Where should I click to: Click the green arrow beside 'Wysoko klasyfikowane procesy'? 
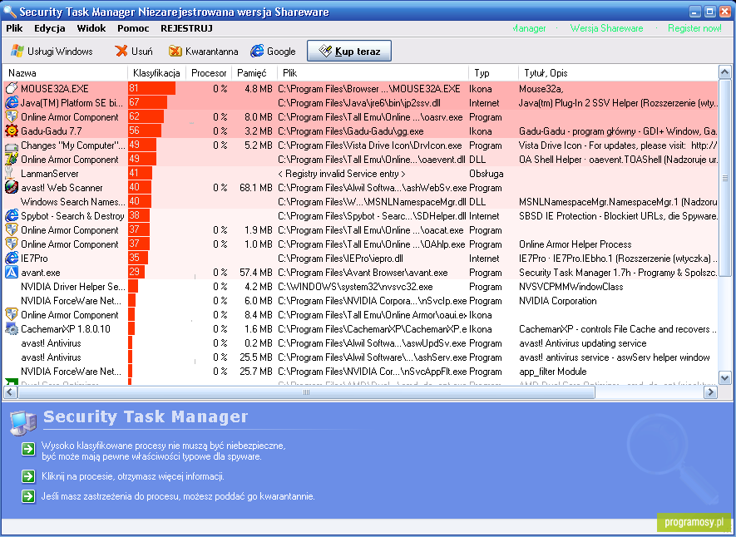(28, 449)
